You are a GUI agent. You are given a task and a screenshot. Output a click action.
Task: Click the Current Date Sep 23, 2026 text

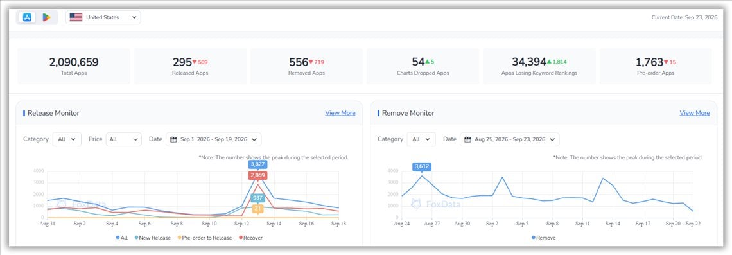[x=684, y=17]
